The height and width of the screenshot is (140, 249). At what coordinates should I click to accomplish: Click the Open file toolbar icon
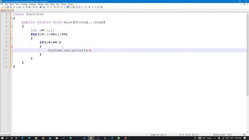point(5,7)
